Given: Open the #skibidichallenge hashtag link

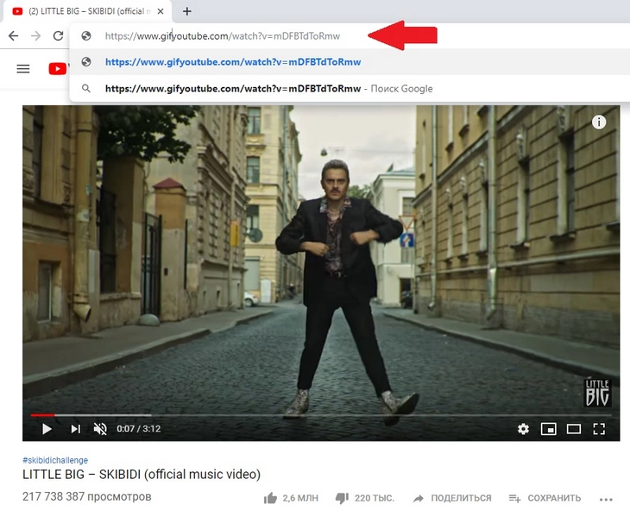Looking at the screenshot, I should pos(55,460).
